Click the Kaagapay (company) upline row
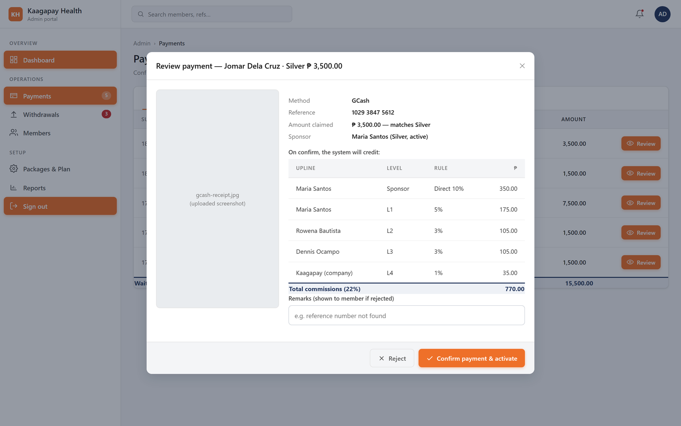 [407, 273]
